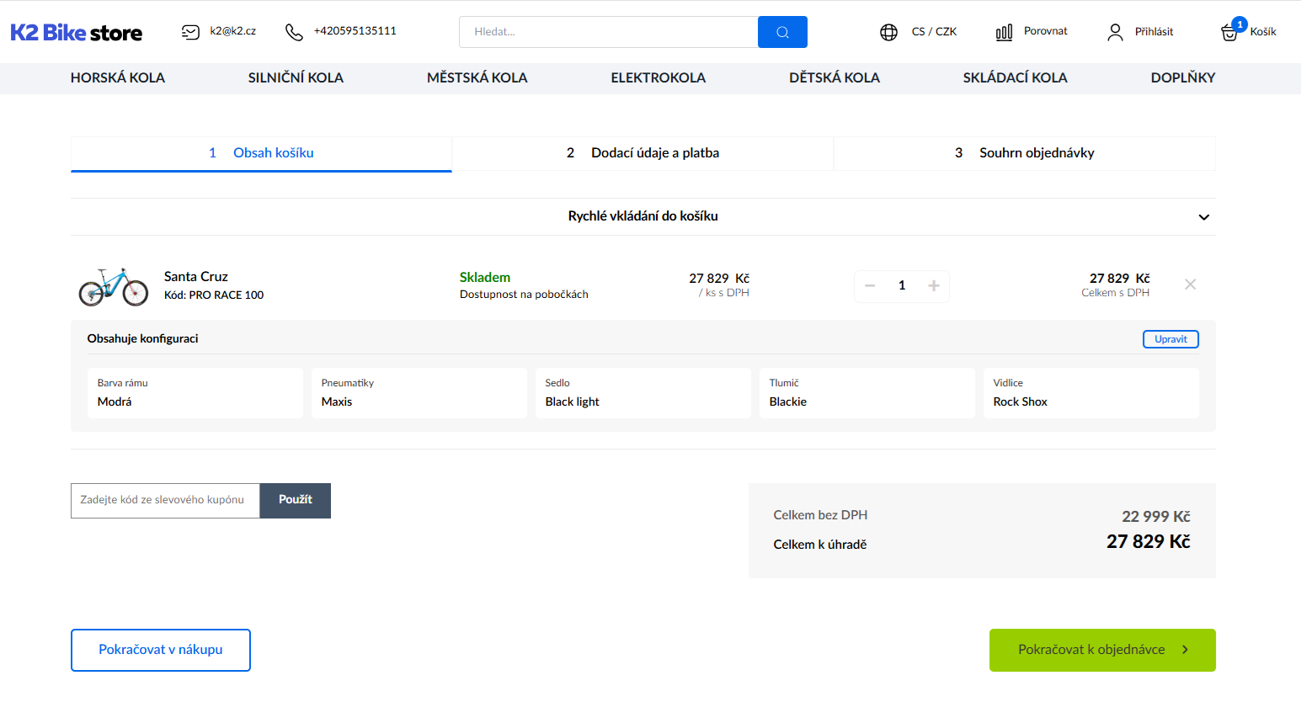Remove Santa Cruz from cart
This screenshot has height=702, width=1301.
(x=1190, y=285)
